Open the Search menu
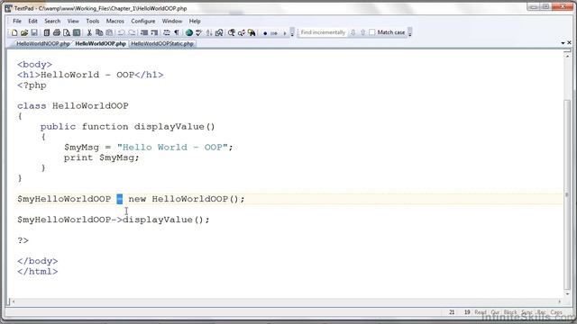 tap(52, 21)
